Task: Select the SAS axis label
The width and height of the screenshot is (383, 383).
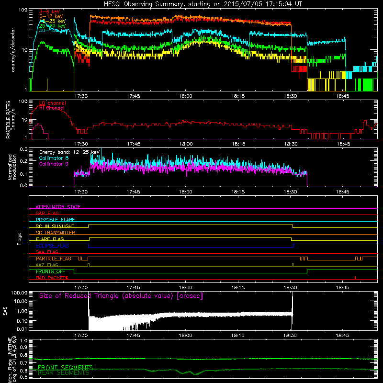Action: point(5,311)
